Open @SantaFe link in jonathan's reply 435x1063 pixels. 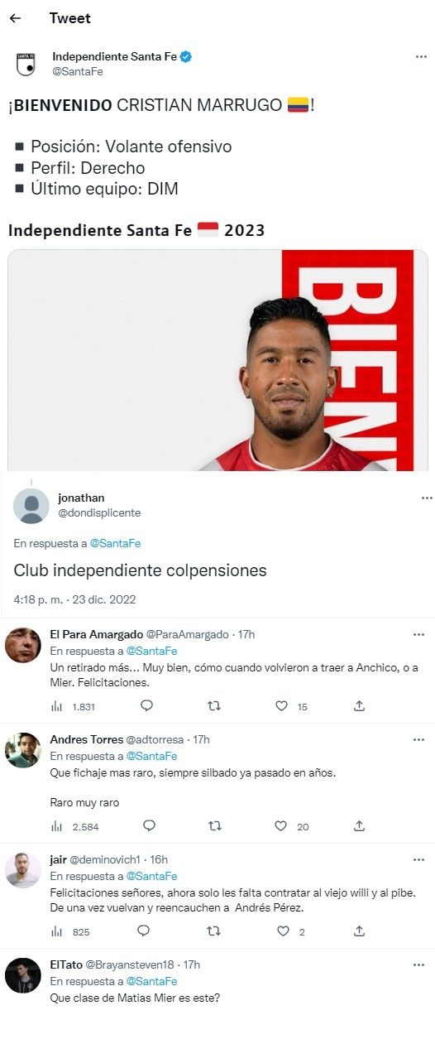click(115, 543)
